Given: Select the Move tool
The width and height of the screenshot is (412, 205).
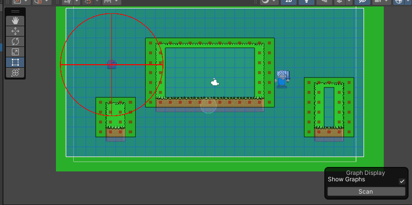Looking at the screenshot, I should 15,31.
